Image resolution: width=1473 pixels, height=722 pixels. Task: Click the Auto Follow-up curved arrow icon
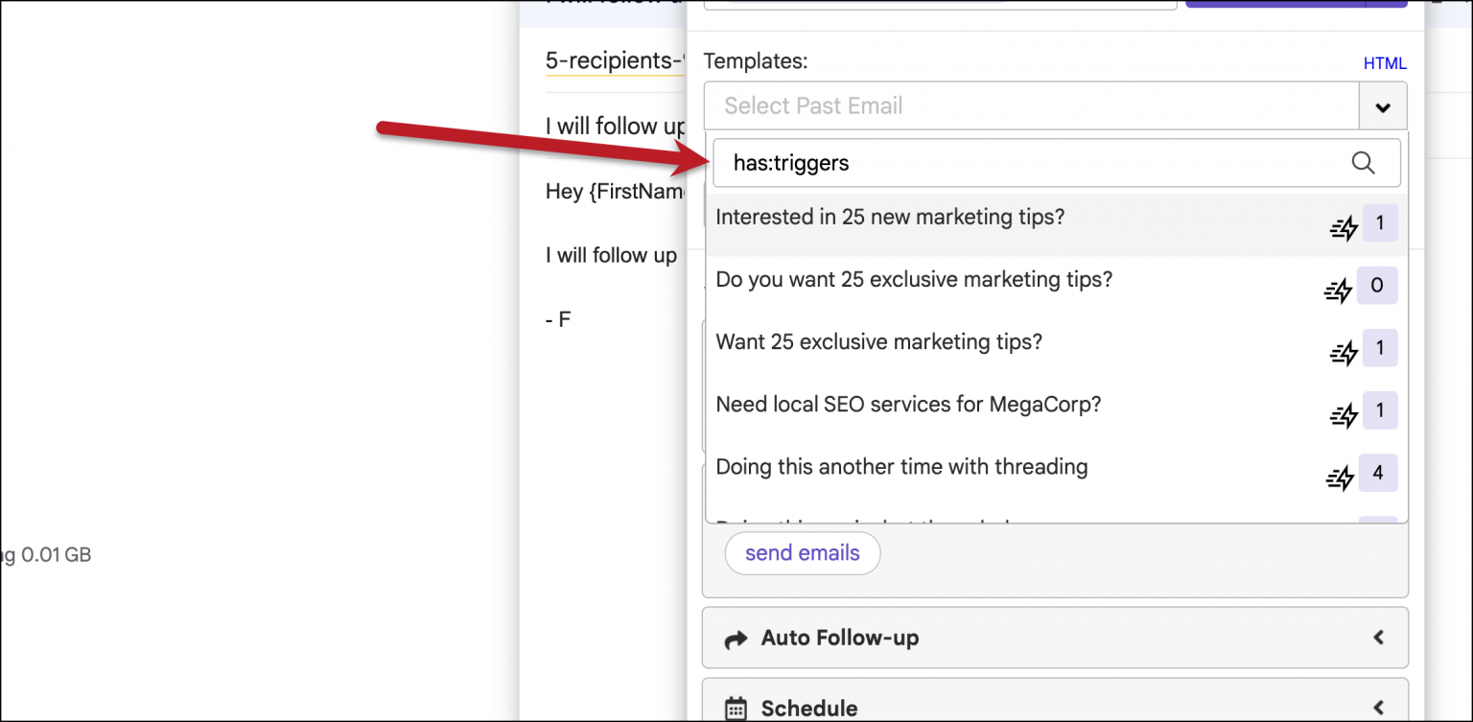[x=736, y=638]
